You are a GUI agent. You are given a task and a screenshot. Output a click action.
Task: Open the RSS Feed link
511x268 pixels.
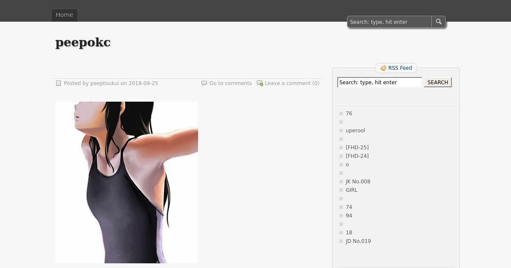pyautogui.click(x=400, y=68)
